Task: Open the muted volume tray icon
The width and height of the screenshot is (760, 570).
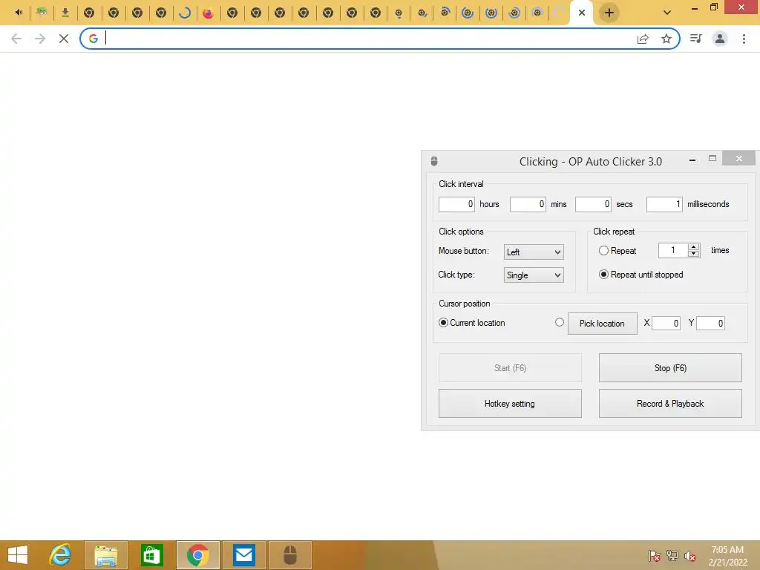Action: 690,556
